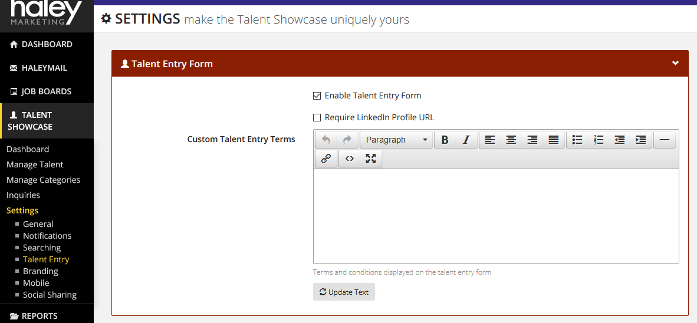Uncheck Enable Talent Entry Form
The width and height of the screenshot is (697, 323).
[x=317, y=95]
